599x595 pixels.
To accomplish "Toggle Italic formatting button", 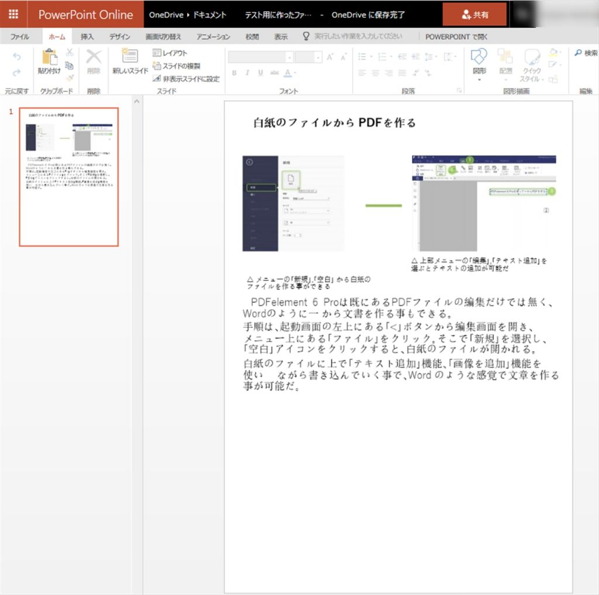I will click(x=247, y=73).
